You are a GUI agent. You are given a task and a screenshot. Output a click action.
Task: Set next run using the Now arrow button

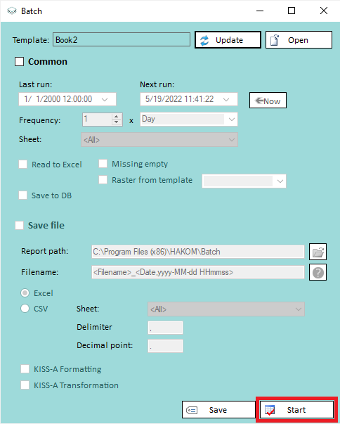click(268, 101)
